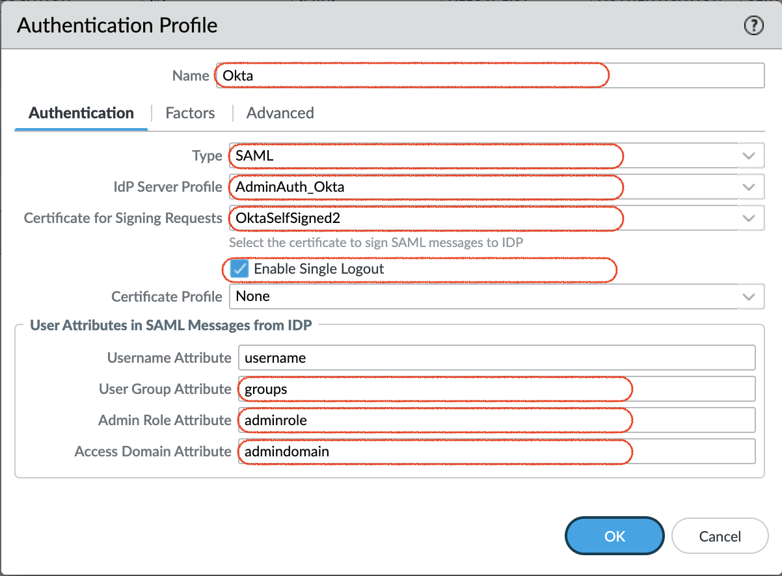Select the Authentication Profile dialog title
The image size is (782, 576).
pyautogui.click(x=117, y=25)
